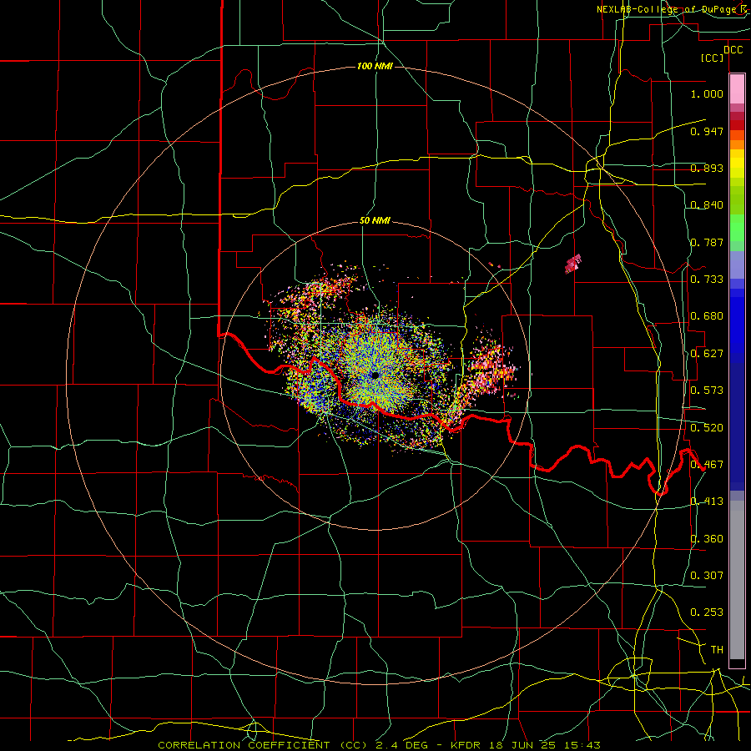Click the [CC] legend unit label
Screen dimensions: 751x751
coord(713,58)
